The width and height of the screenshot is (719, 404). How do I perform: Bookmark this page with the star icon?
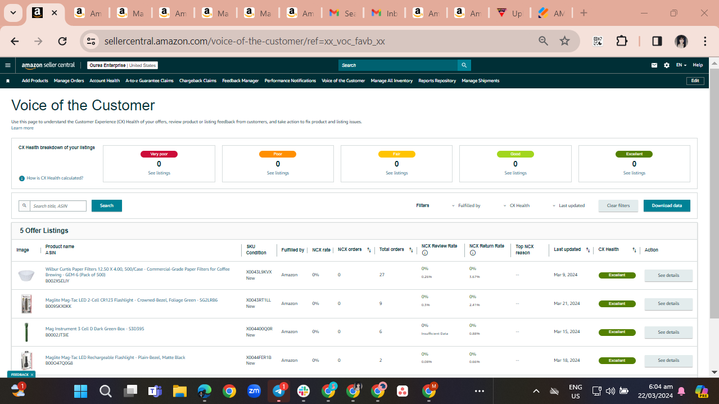[565, 41]
